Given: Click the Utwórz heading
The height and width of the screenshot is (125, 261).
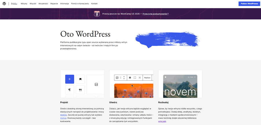Looking at the screenshot, I should tap(113, 102).
